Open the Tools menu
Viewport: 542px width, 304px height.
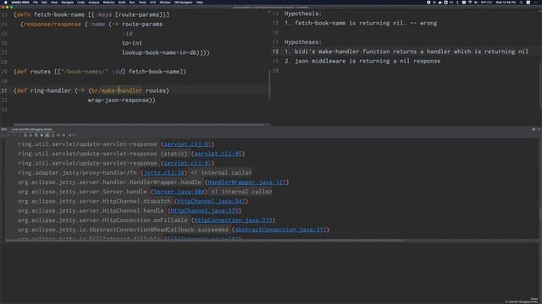tap(142, 3)
